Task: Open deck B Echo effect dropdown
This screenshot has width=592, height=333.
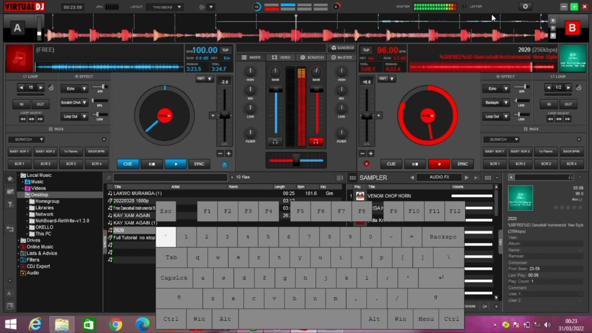Action: (x=496, y=88)
